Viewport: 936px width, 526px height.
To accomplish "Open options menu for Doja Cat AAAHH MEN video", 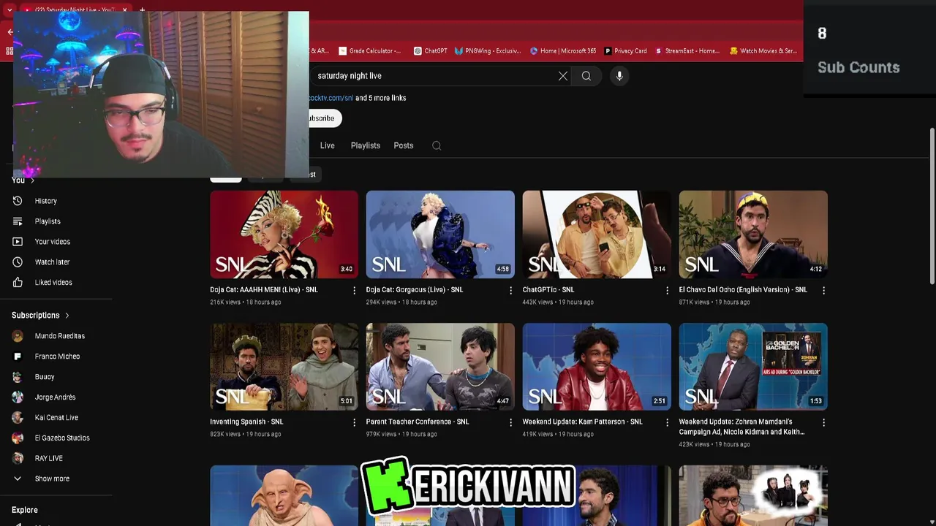I will pyautogui.click(x=354, y=290).
